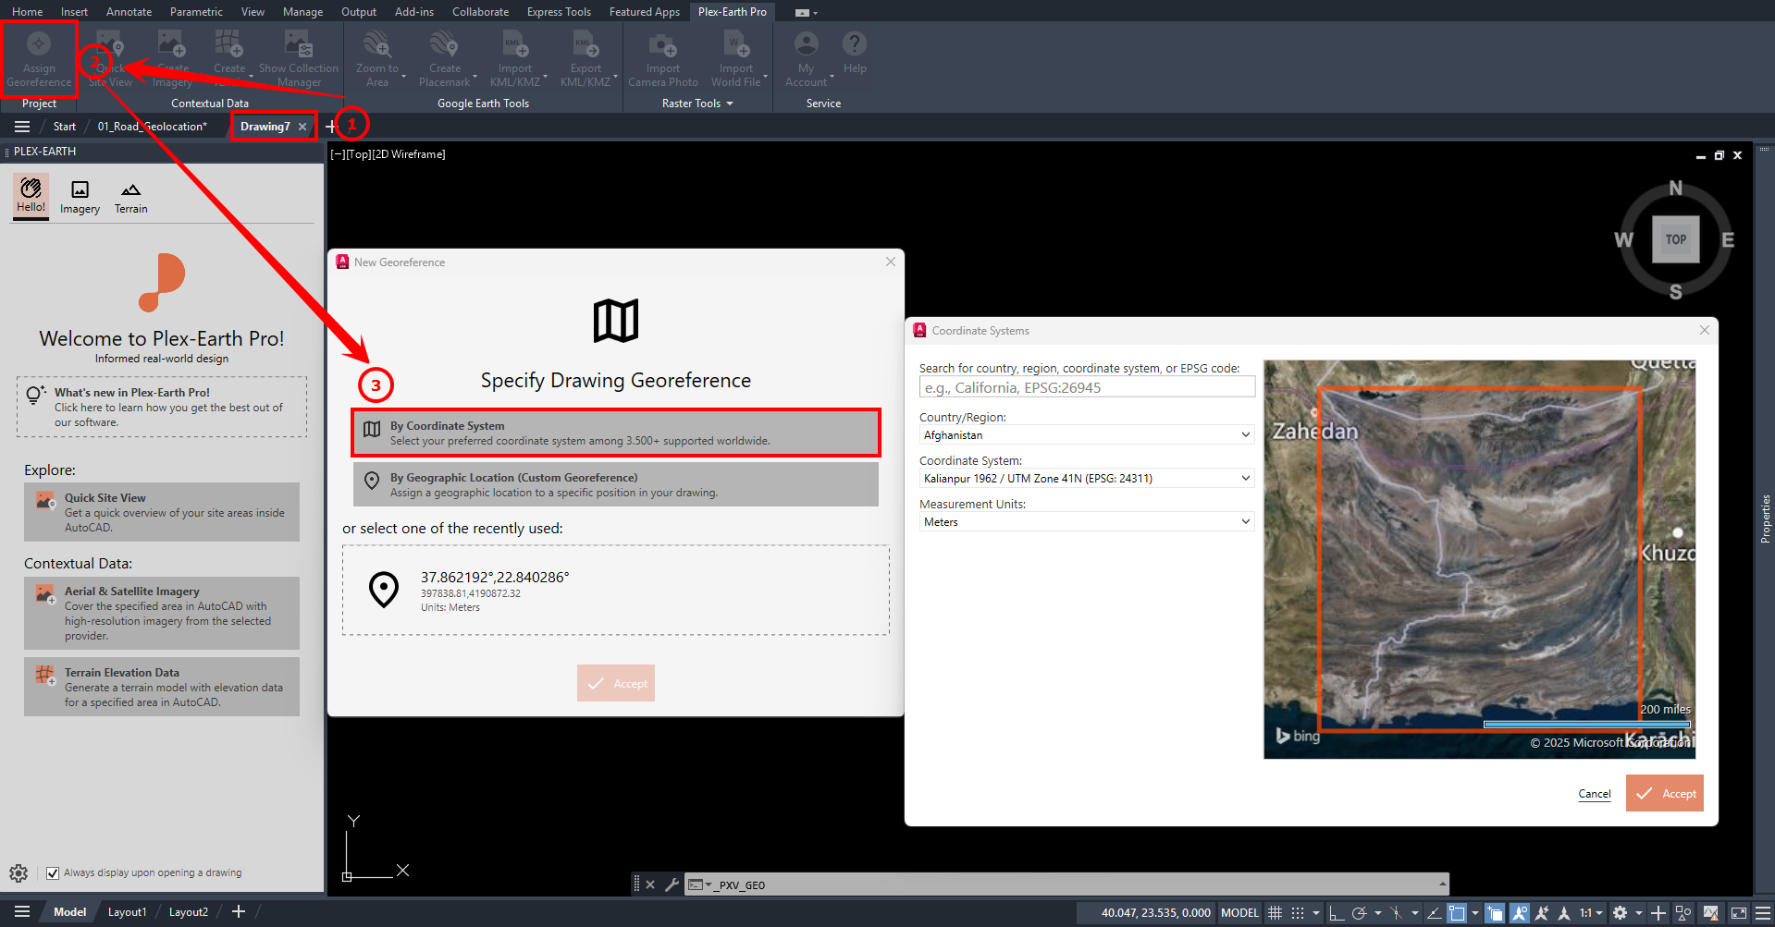Open the file tab hamburger menu

coord(22,127)
